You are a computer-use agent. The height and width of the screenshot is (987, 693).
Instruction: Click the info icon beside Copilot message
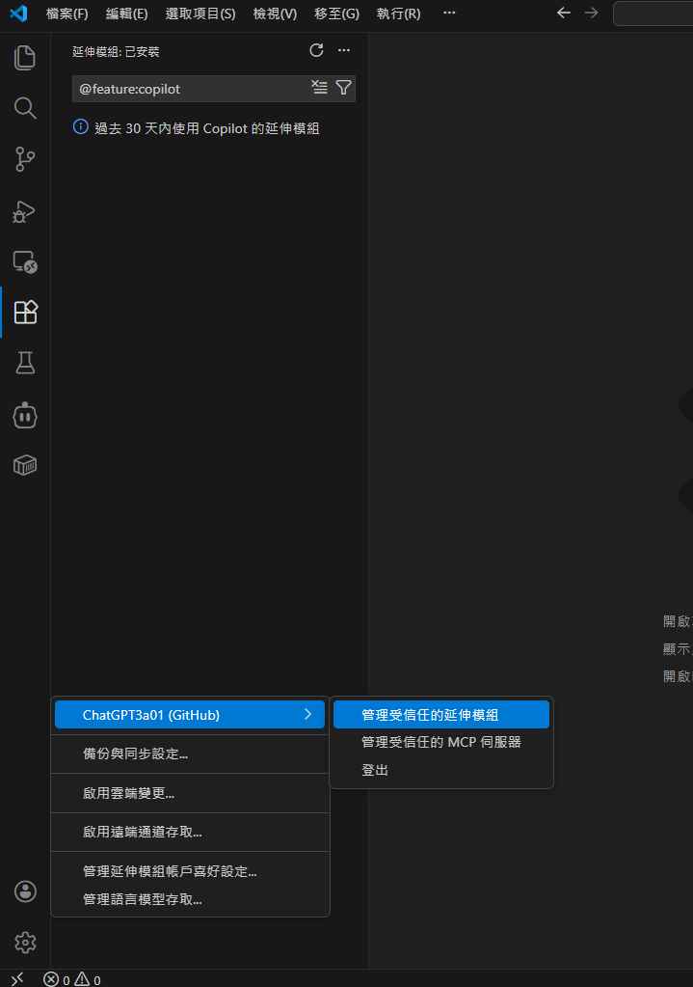tap(81, 127)
